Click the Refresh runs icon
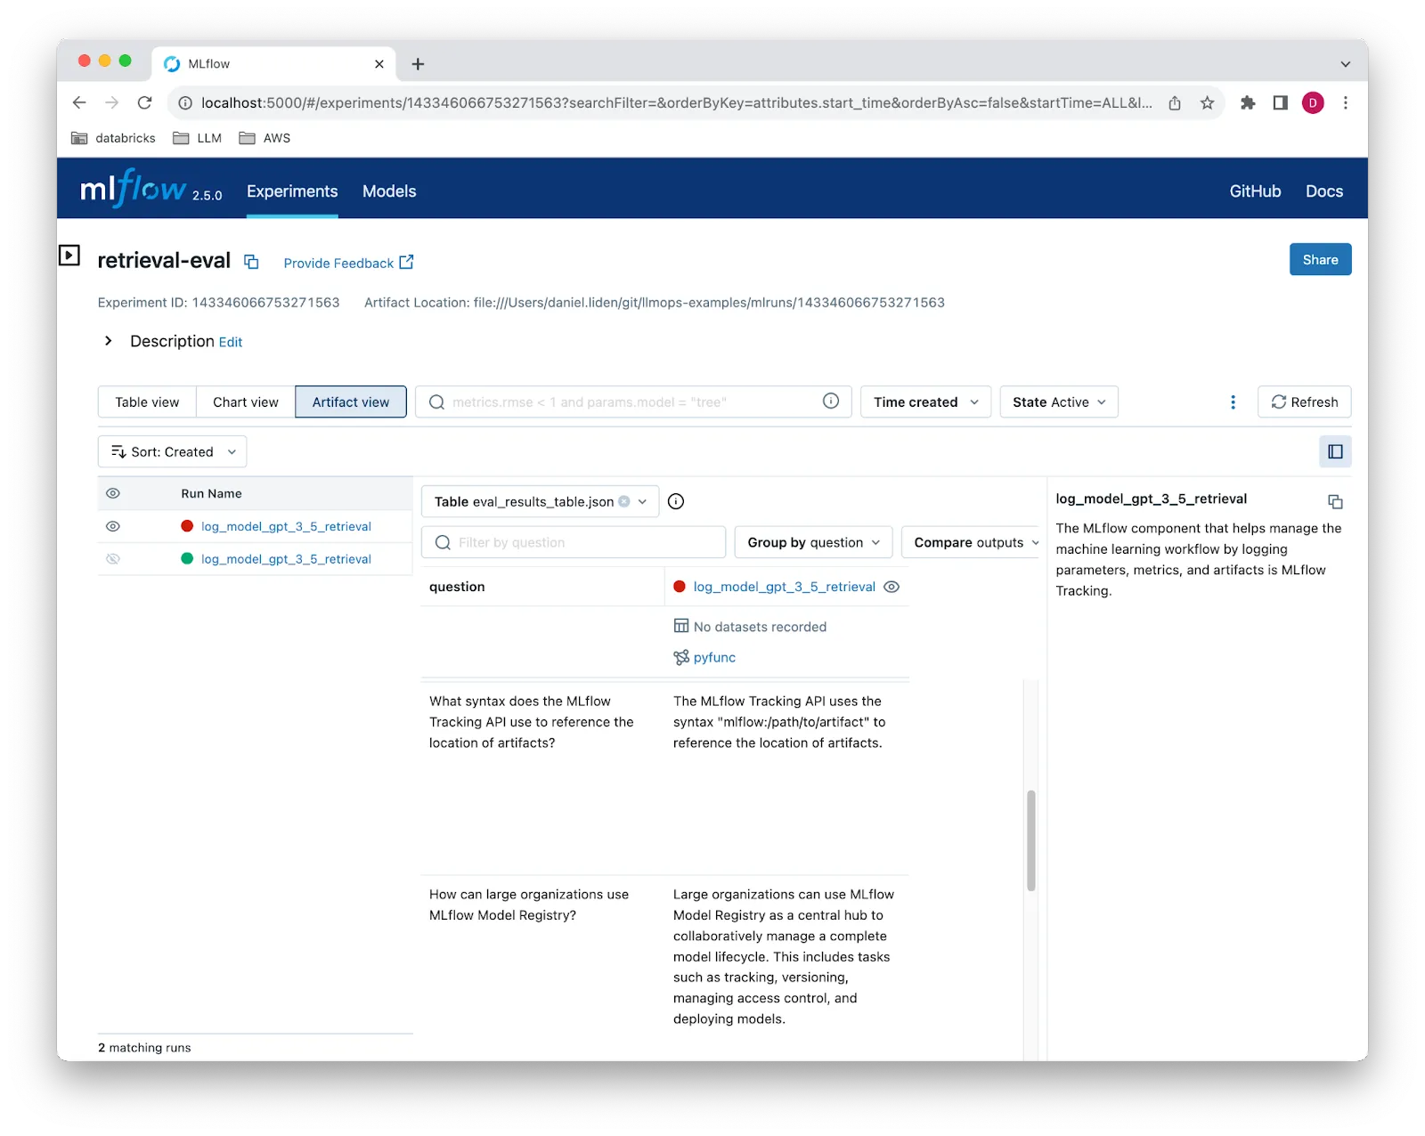The height and width of the screenshot is (1136, 1425). pyautogui.click(x=1304, y=402)
